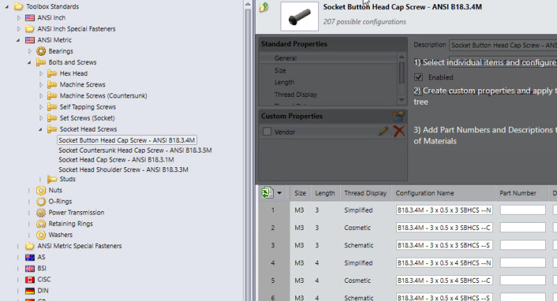
Task: Click the Bearings gear icon
Action: [41, 51]
